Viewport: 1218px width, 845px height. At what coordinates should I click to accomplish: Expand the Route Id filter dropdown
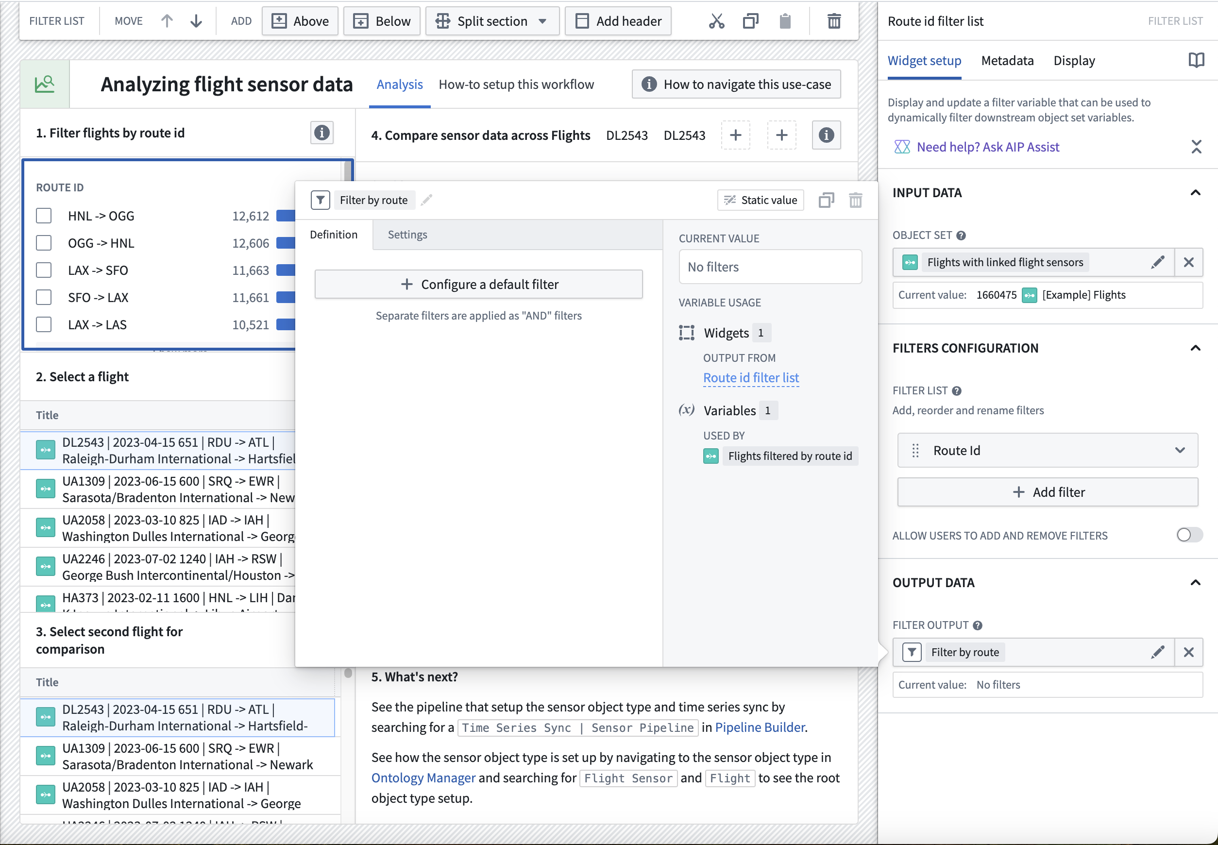click(1179, 451)
